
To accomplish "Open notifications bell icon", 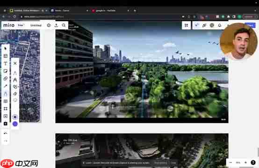I will 220,25.
